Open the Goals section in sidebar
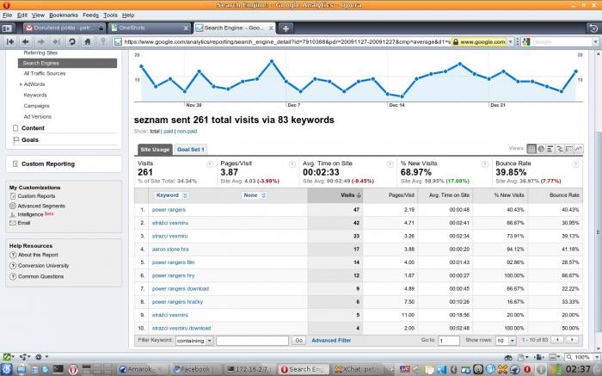 [x=30, y=139]
